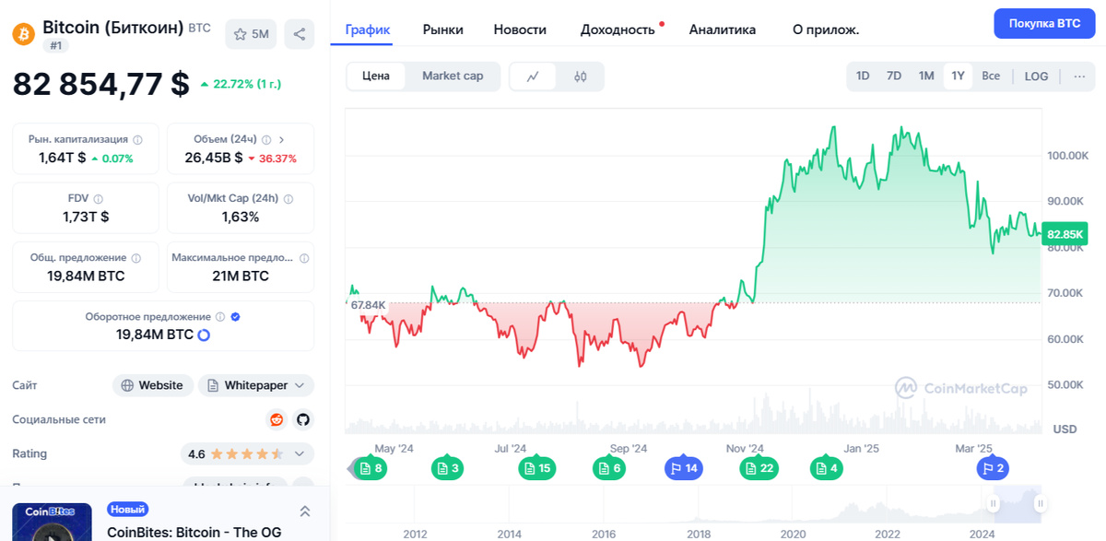Open Bitcoin's GitHub repository icon
This screenshot has width=1106, height=541.
coord(305,419)
